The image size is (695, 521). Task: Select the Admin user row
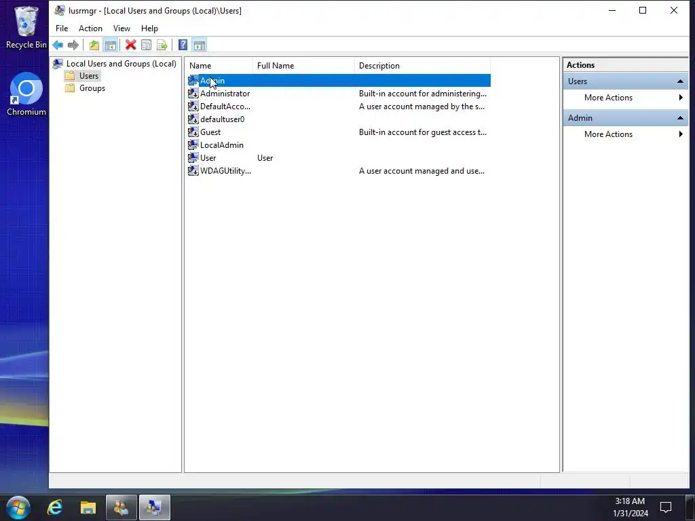pyautogui.click(x=339, y=81)
